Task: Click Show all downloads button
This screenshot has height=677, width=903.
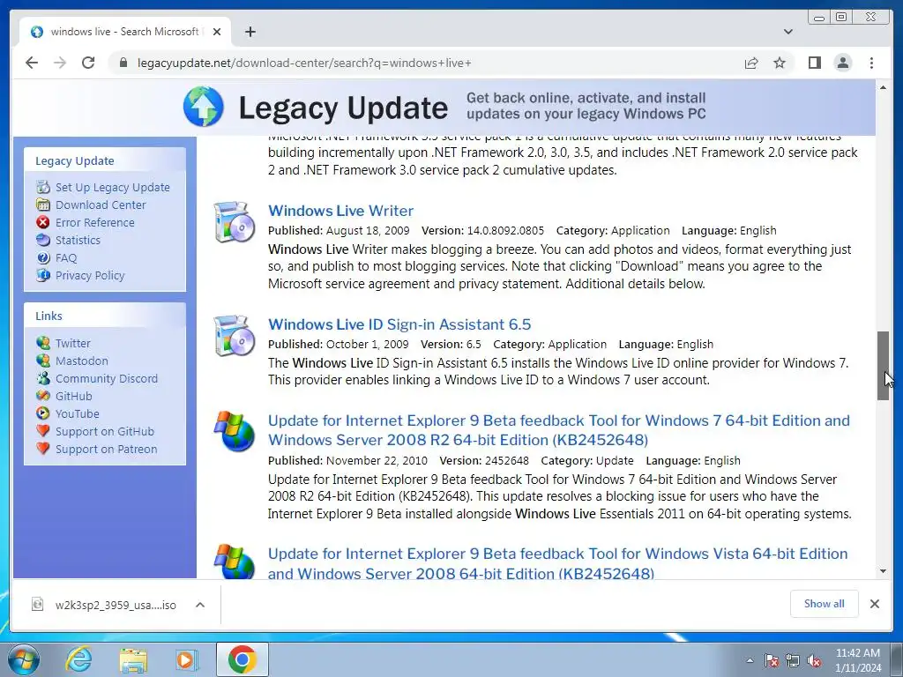Action: (x=825, y=603)
